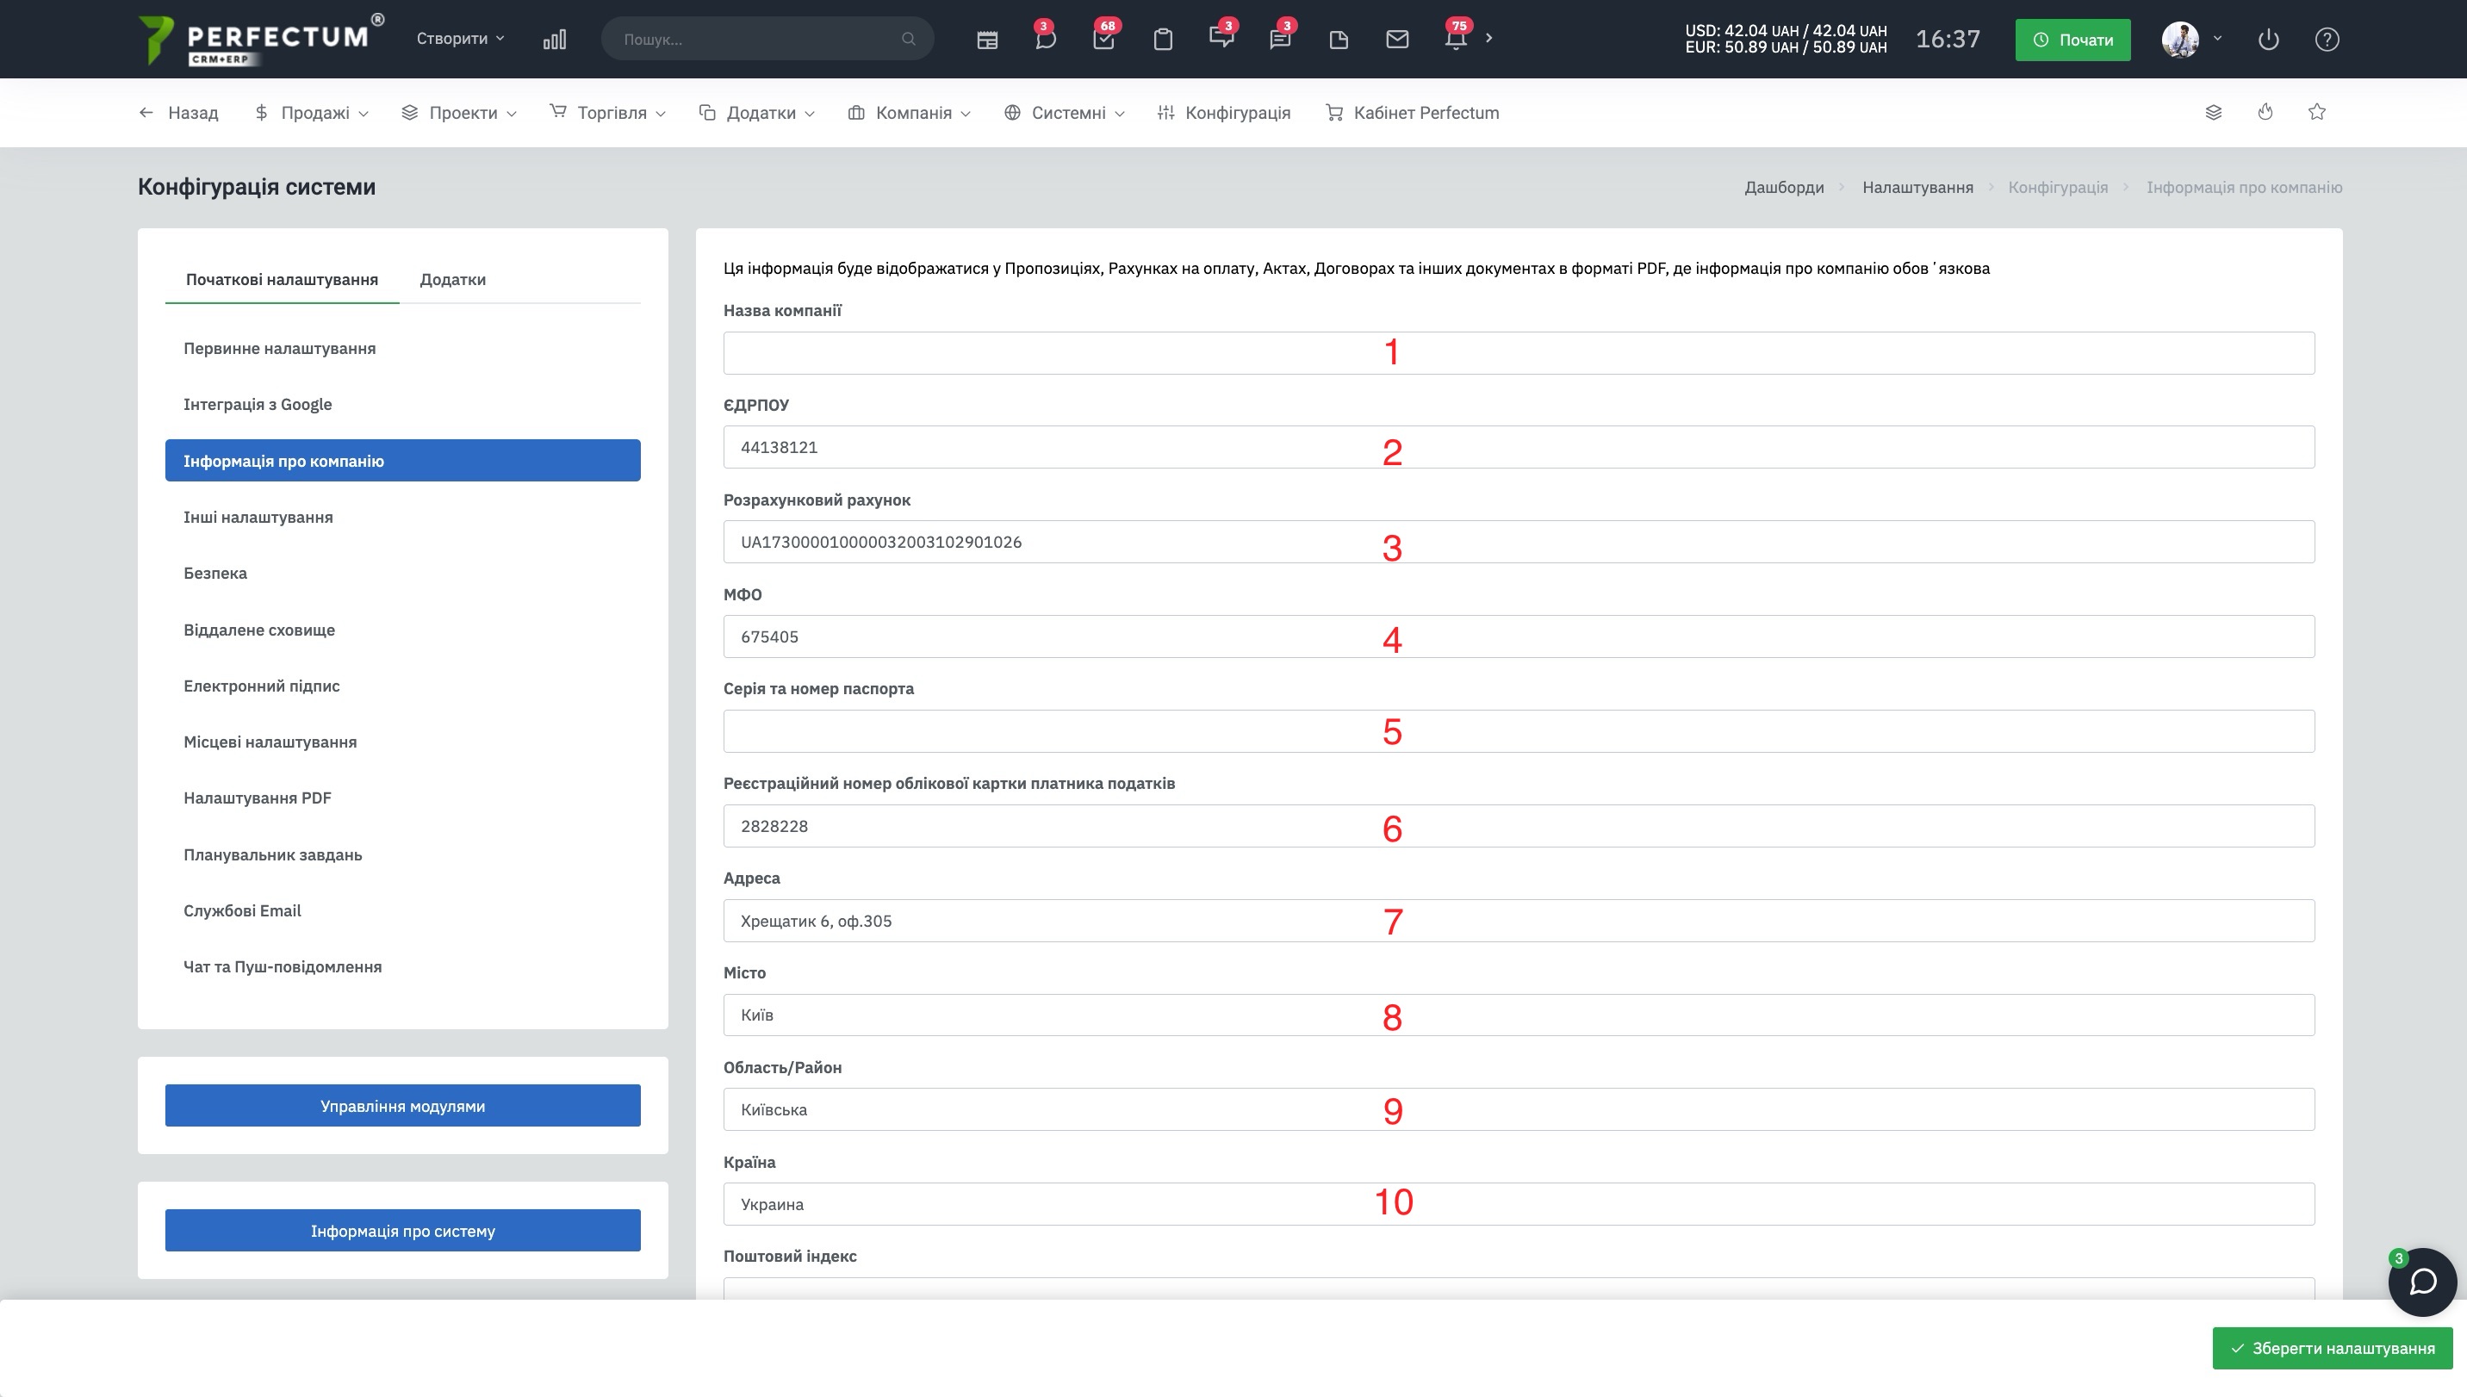The height and width of the screenshot is (1397, 2467).
Task: Open the live chat bubble widget
Action: click(x=2422, y=1282)
